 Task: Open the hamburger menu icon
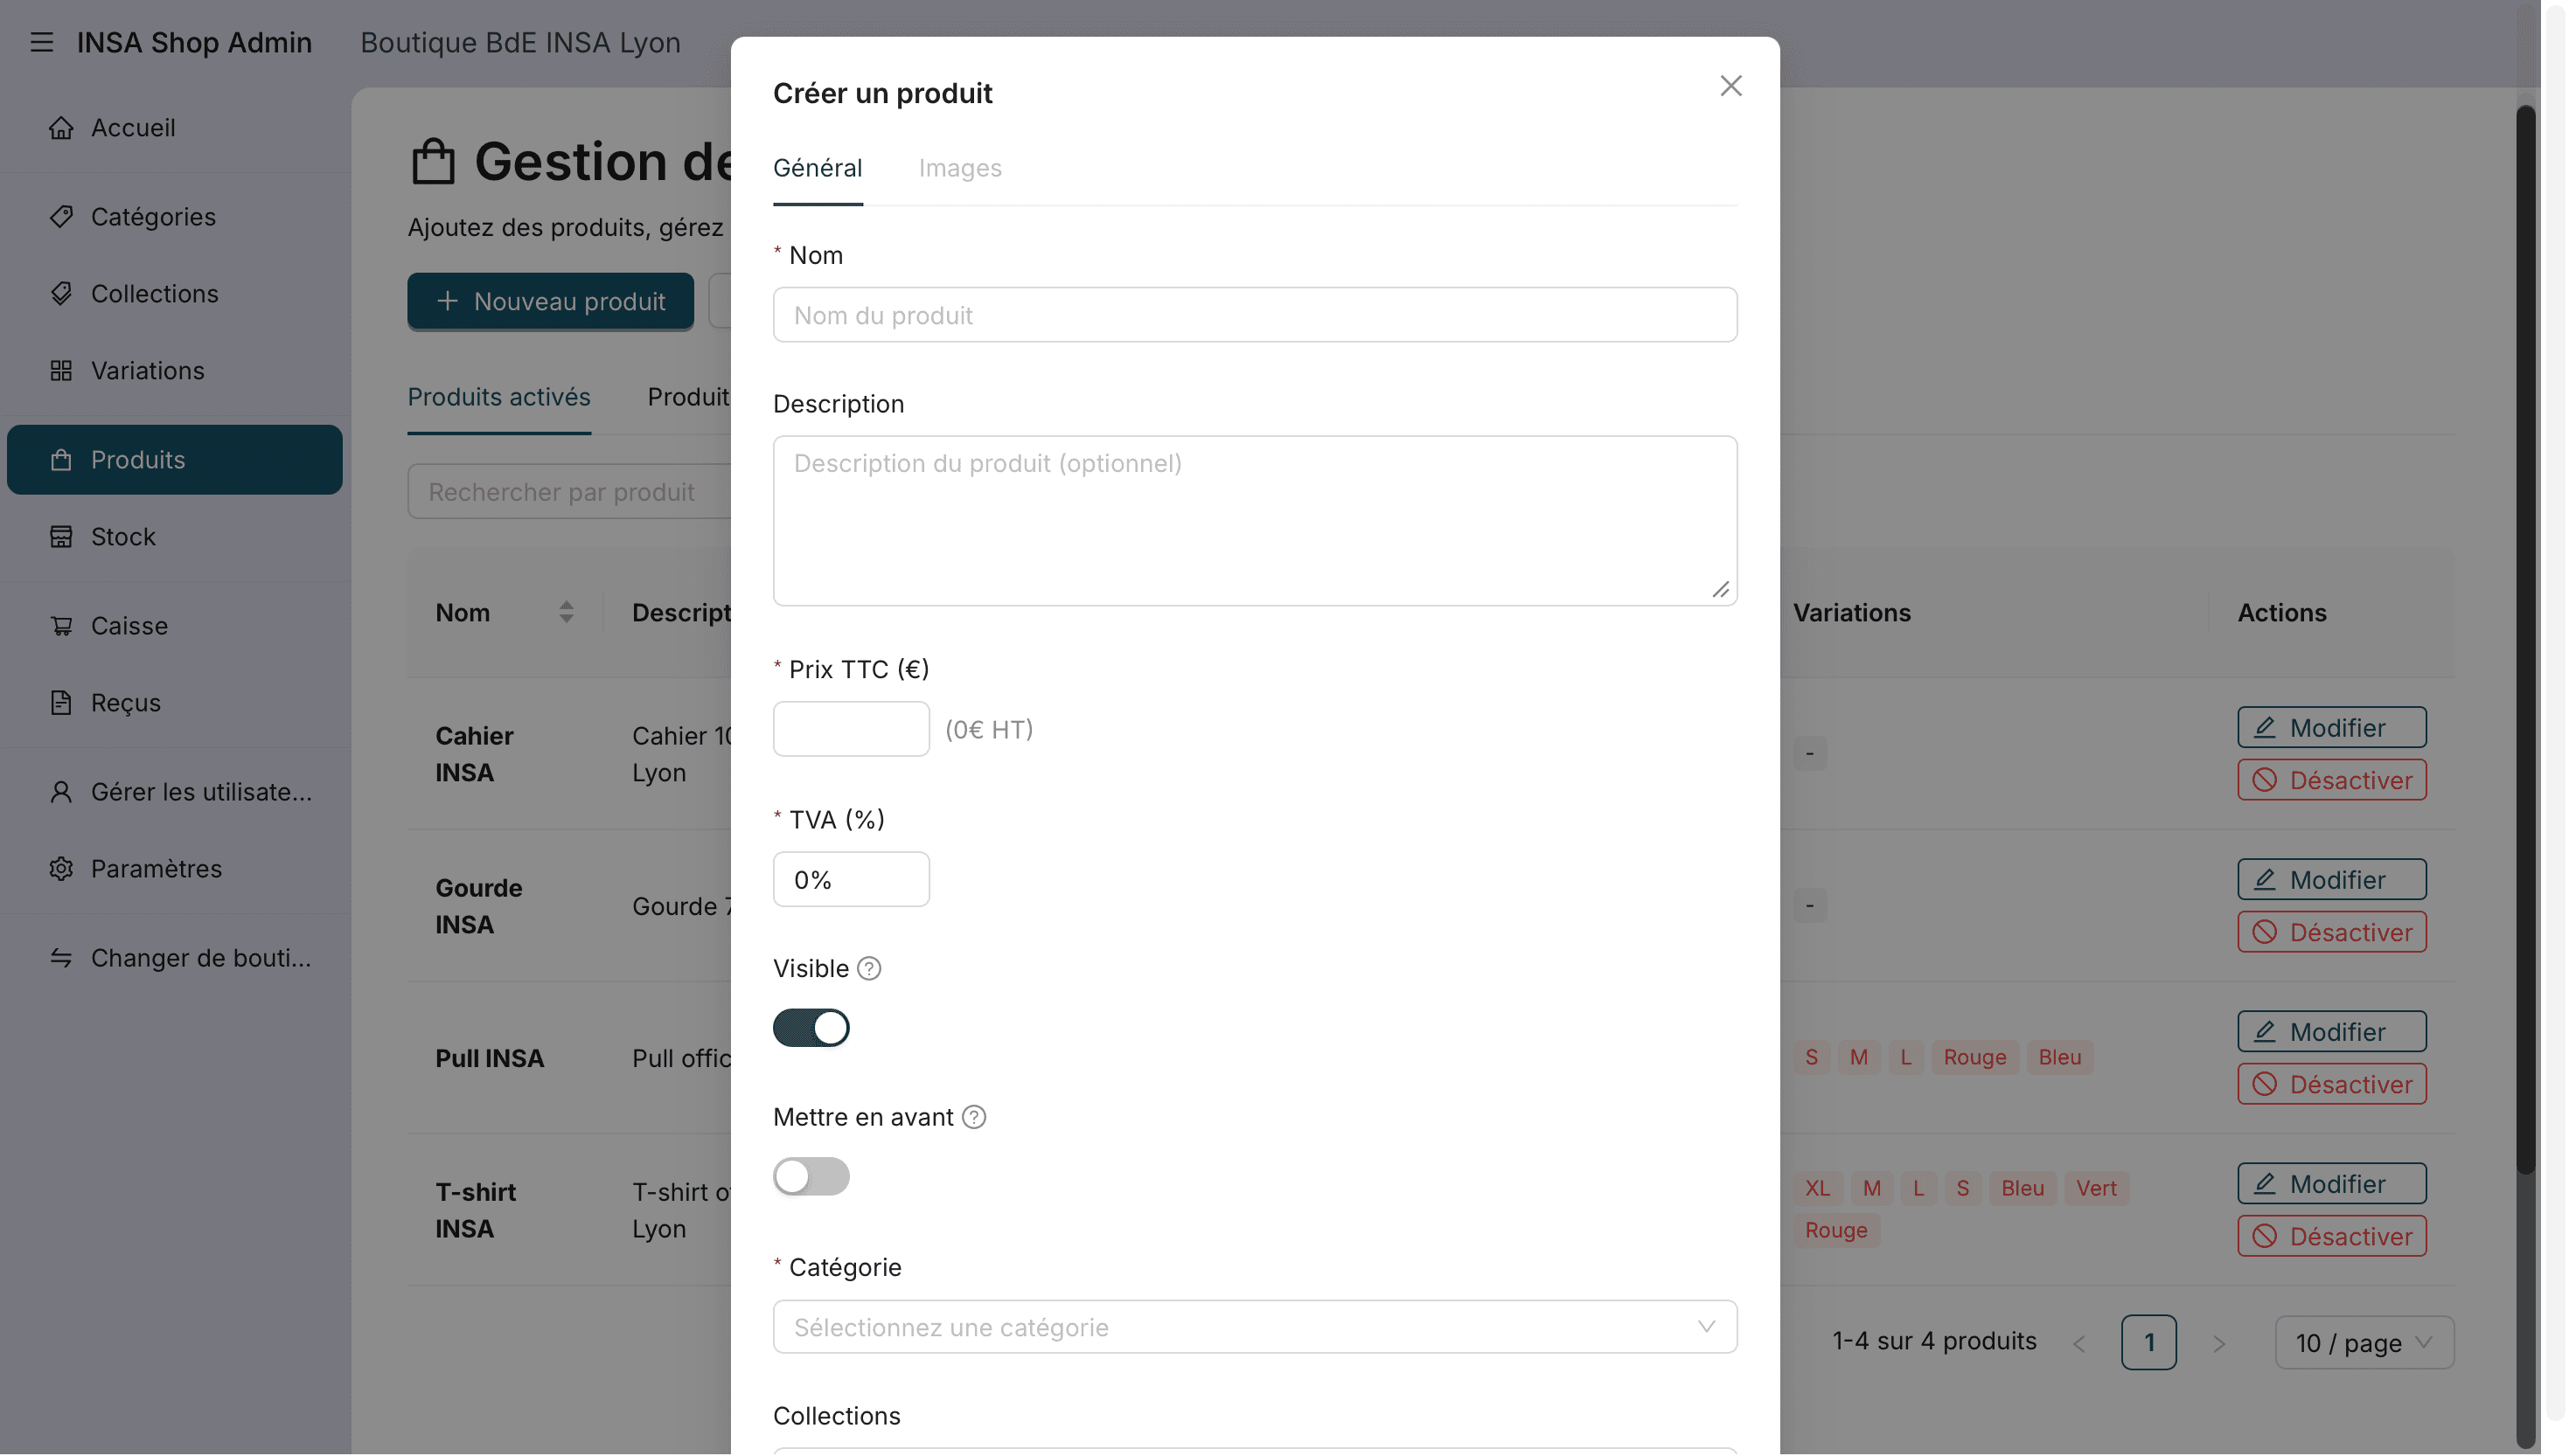[x=41, y=42]
